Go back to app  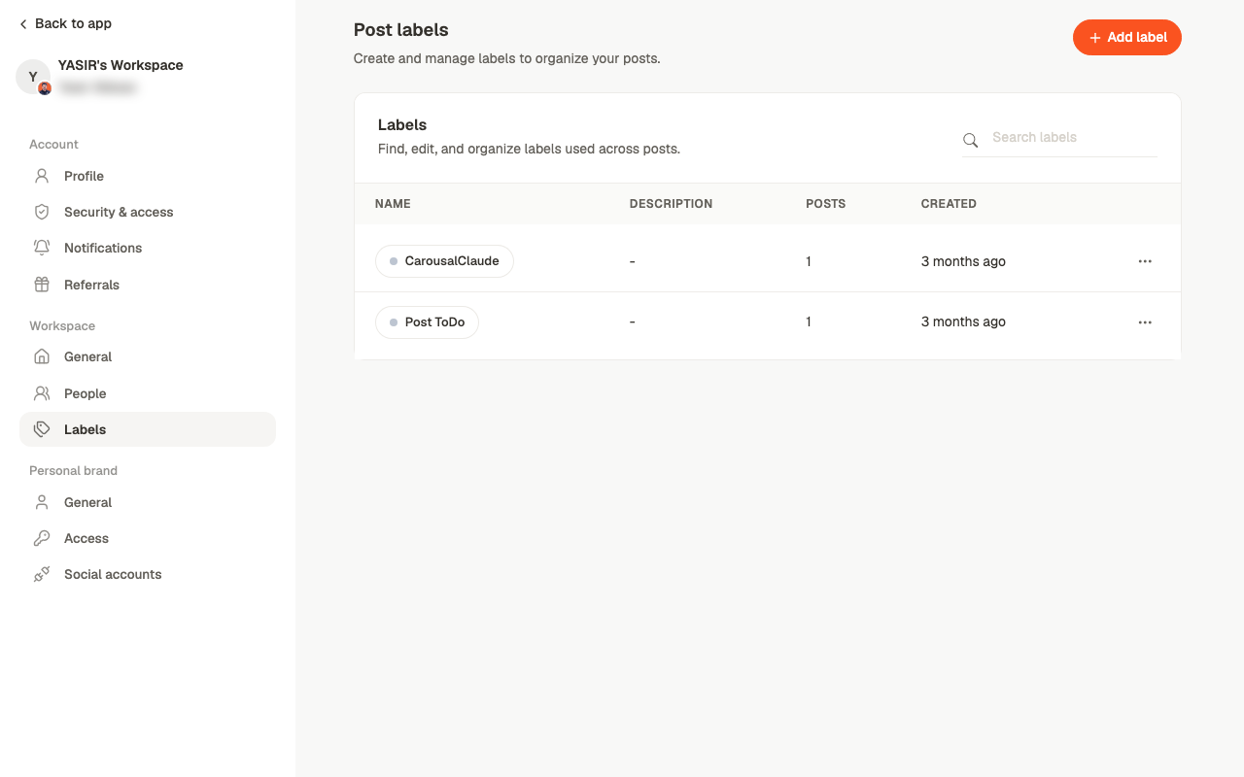coord(65,23)
